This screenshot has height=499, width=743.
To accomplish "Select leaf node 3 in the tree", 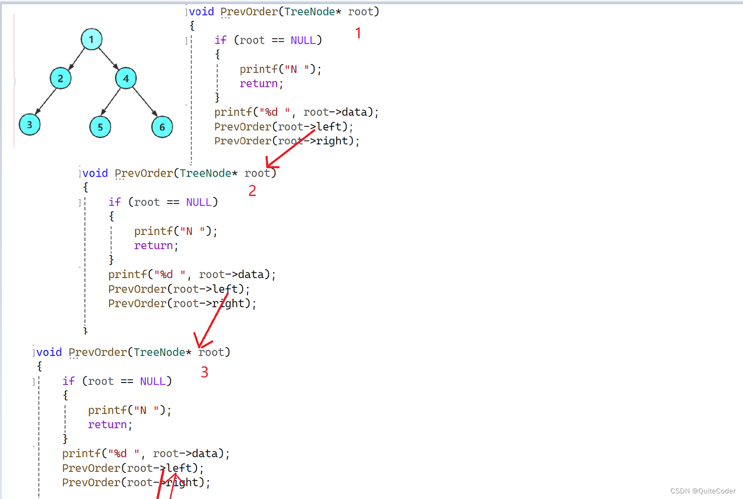I will pyautogui.click(x=30, y=124).
